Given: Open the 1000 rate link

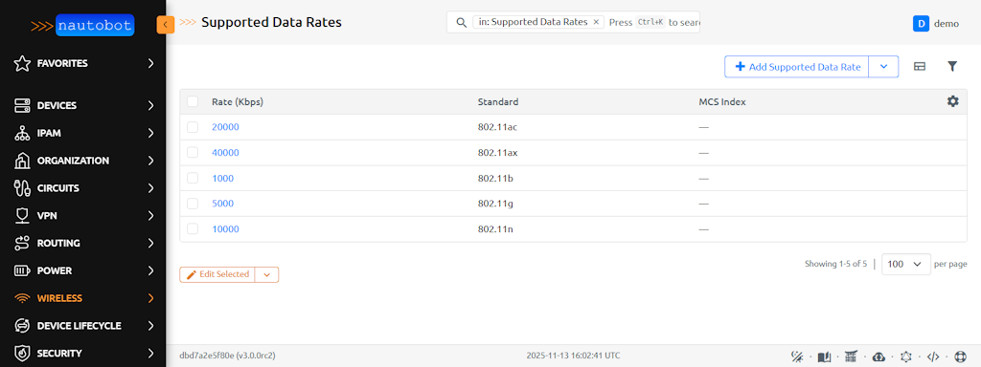Looking at the screenshot, I should point(222,179).
